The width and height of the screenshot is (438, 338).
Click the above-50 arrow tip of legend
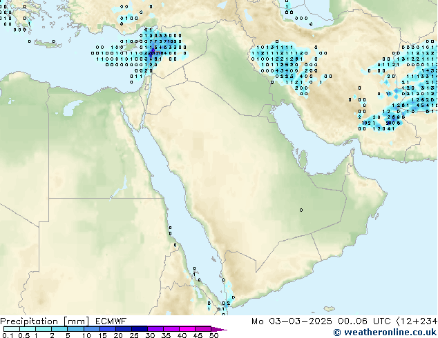pos(219,329)
